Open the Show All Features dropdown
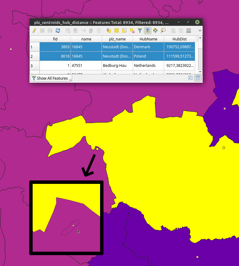Viewport: 239px width, 266px height. 51,78
